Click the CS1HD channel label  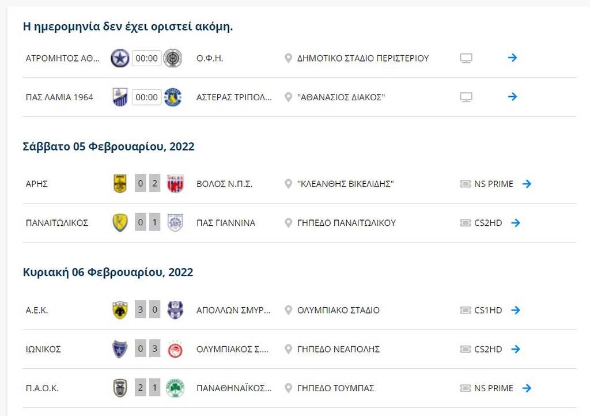pos(487,310)
